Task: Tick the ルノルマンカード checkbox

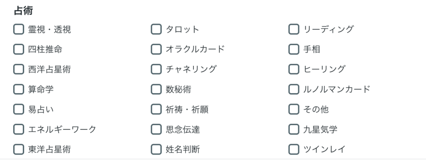Action: tap(294, 89)
